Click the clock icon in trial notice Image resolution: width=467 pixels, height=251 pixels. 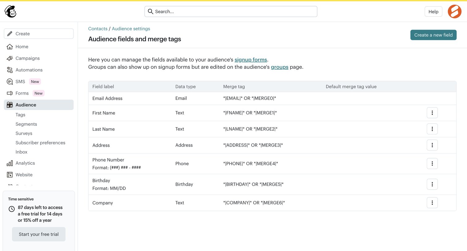[x=12, y=209]
